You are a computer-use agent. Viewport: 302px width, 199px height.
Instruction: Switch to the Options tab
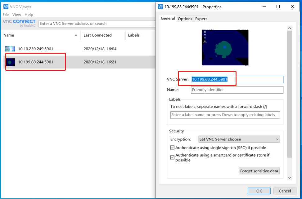click(185, 19)
